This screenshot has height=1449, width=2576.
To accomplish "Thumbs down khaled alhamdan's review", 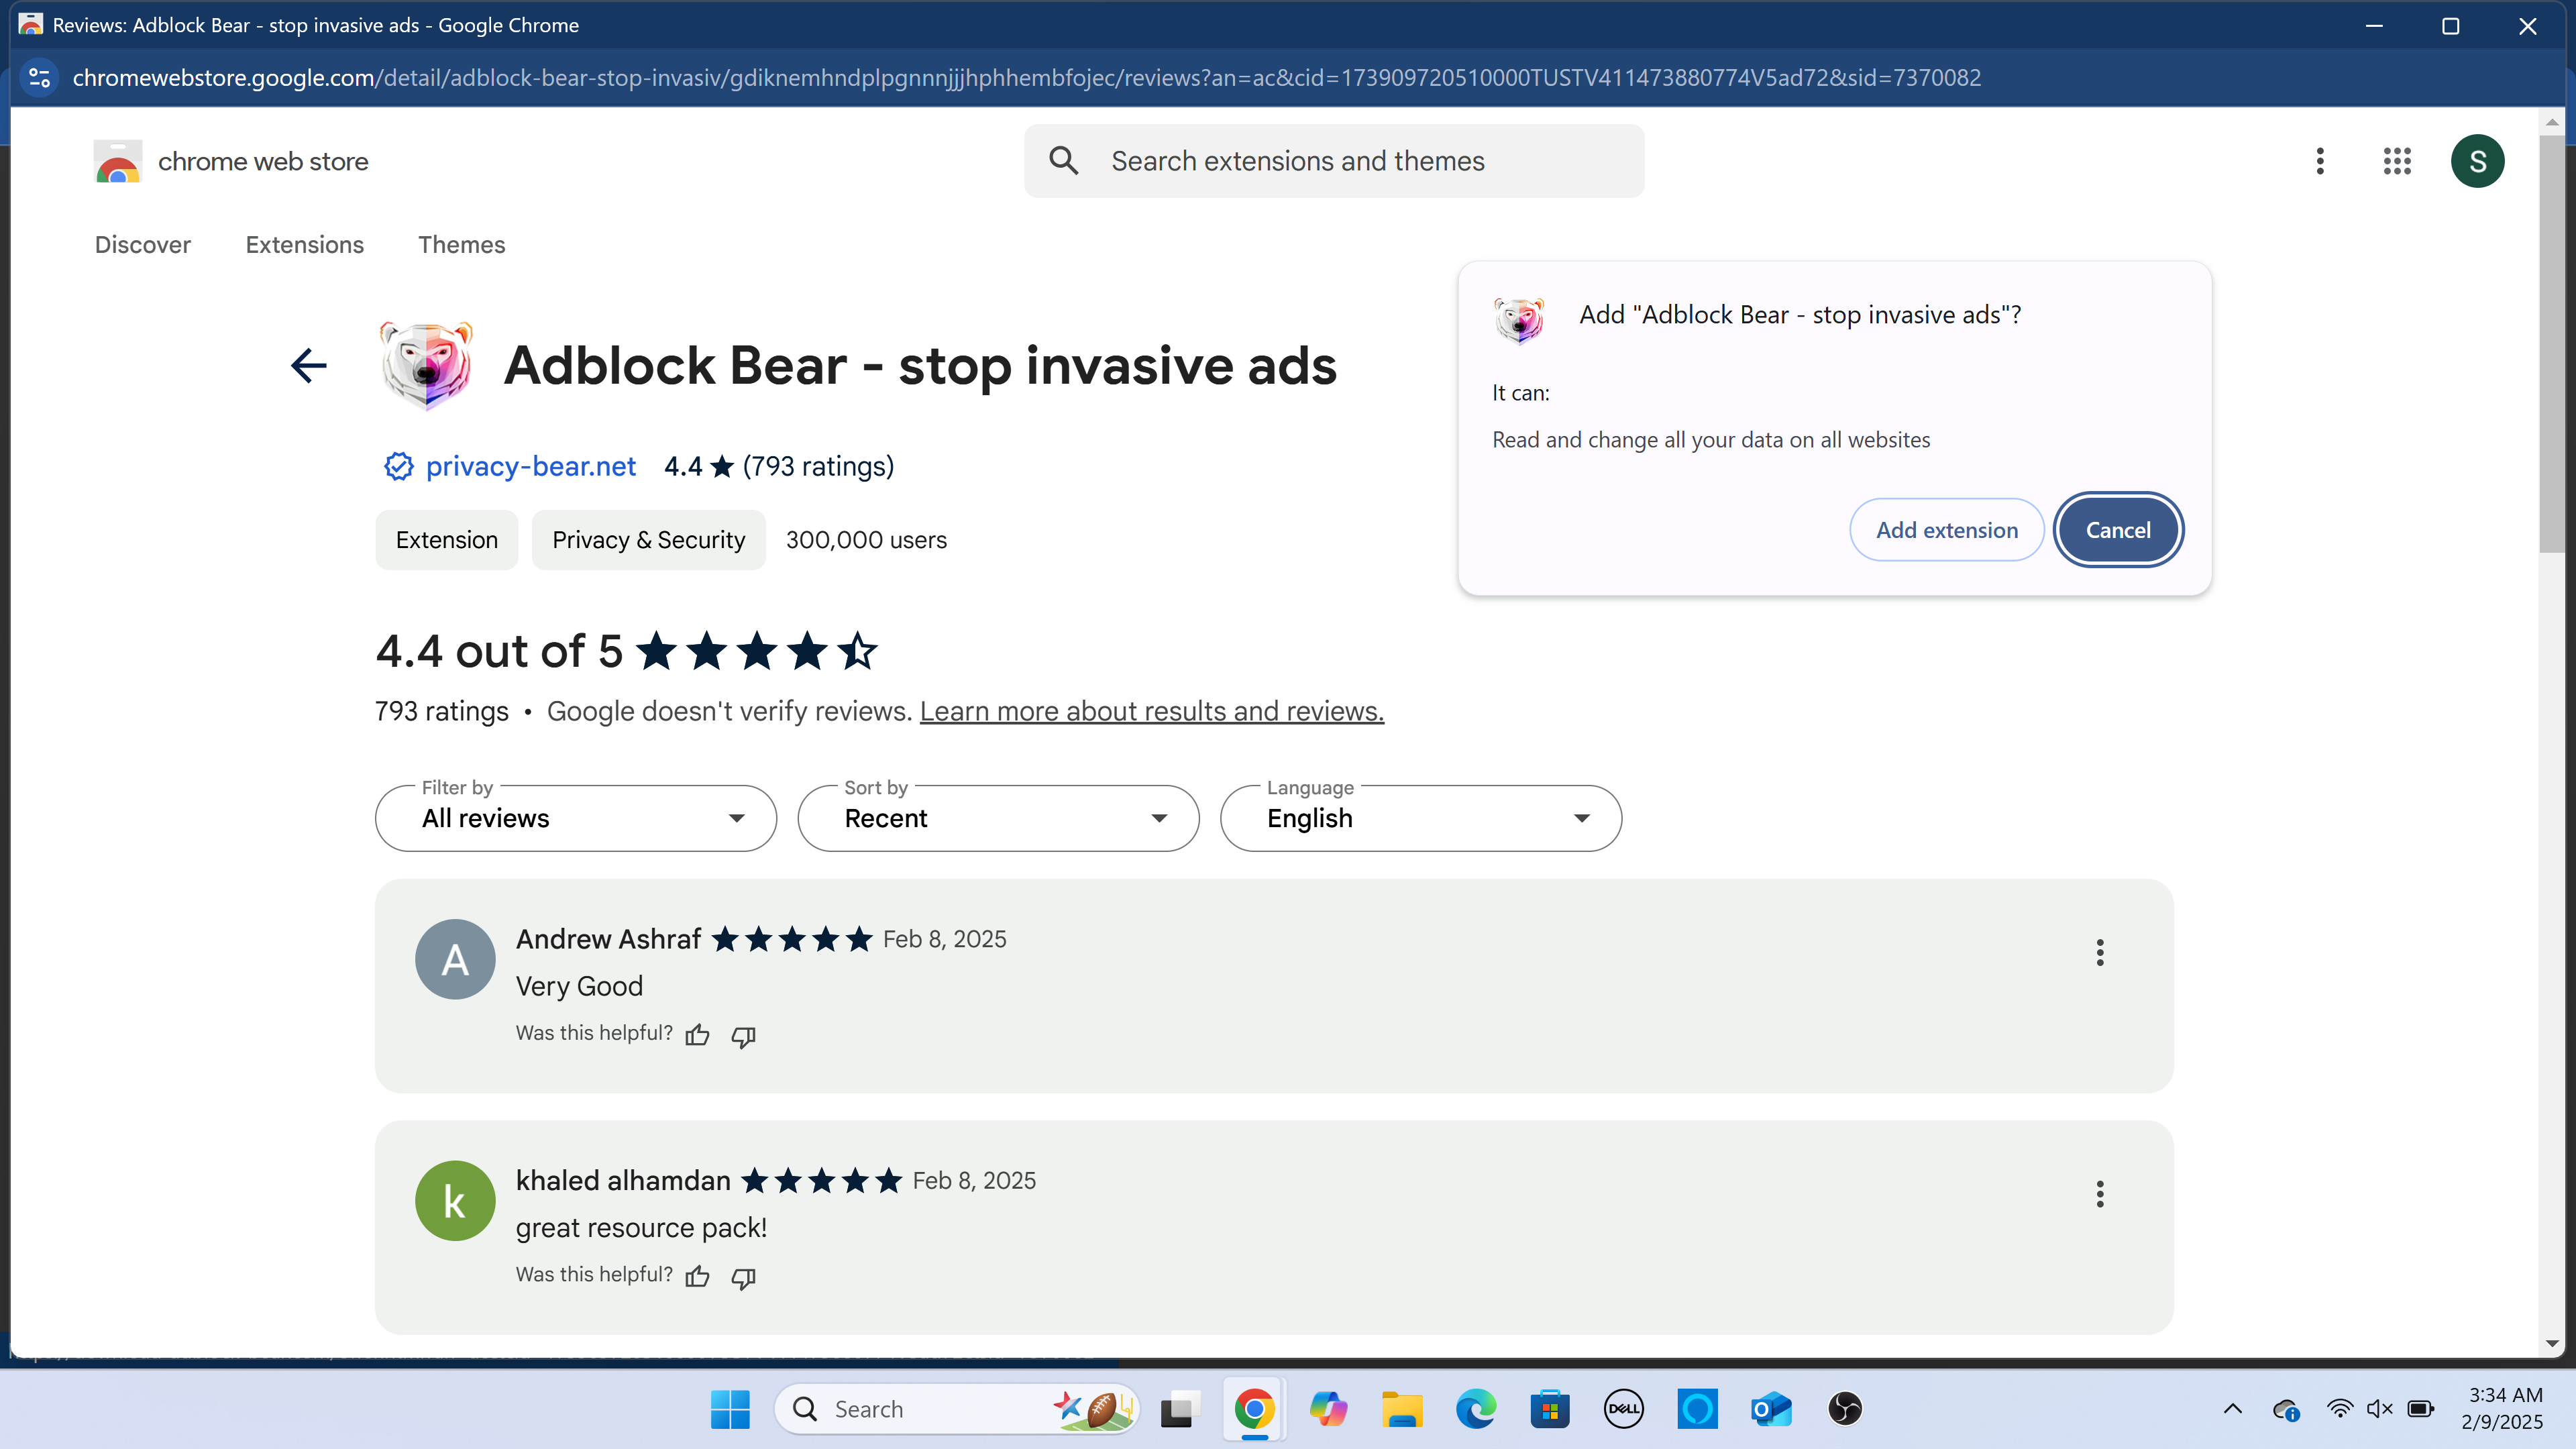I will pyautogui.click(x=743, y=1277).
